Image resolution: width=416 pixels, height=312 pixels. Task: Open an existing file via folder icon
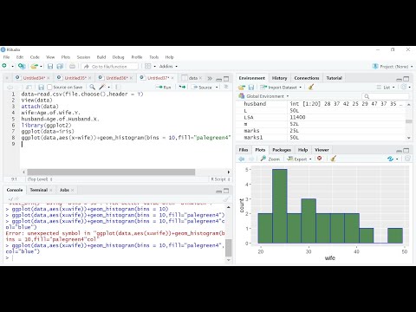coord(34,66)
